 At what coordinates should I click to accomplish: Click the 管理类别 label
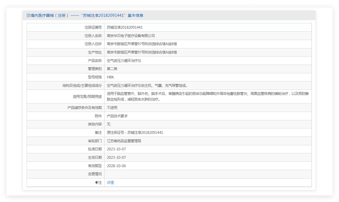(95, 69)
